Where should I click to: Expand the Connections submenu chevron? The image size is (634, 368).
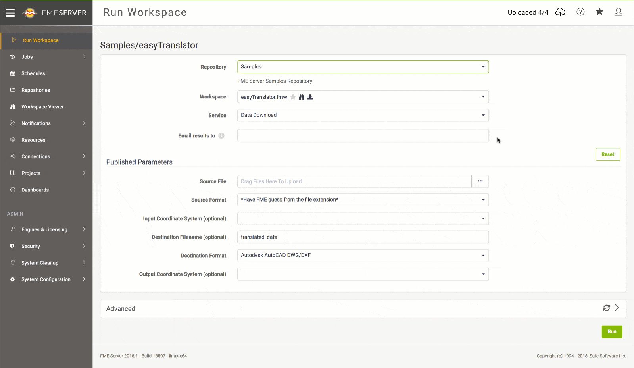coord(84,156)
